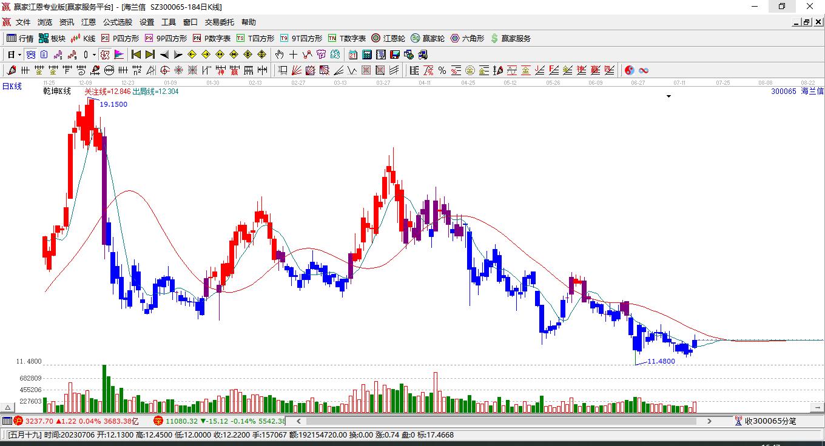The height and width of the screenshot is (446, 825).
Task: Open the calculator icon
Action: (x=366, y=55)
